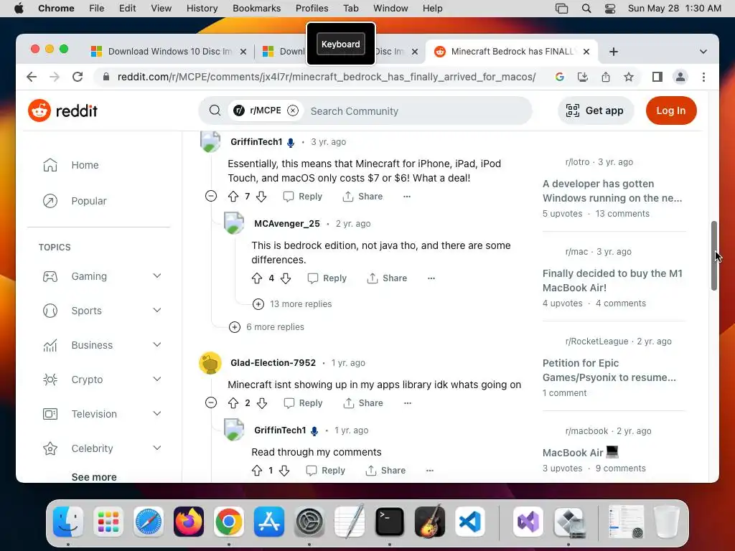This screenshot has width=735, height=551.
Task: Switch to the 'Download Windows 10 Disc Im' tab
Action: [168, 52]
